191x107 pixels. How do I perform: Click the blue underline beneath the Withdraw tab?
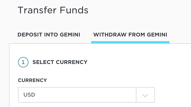[130, 42]
